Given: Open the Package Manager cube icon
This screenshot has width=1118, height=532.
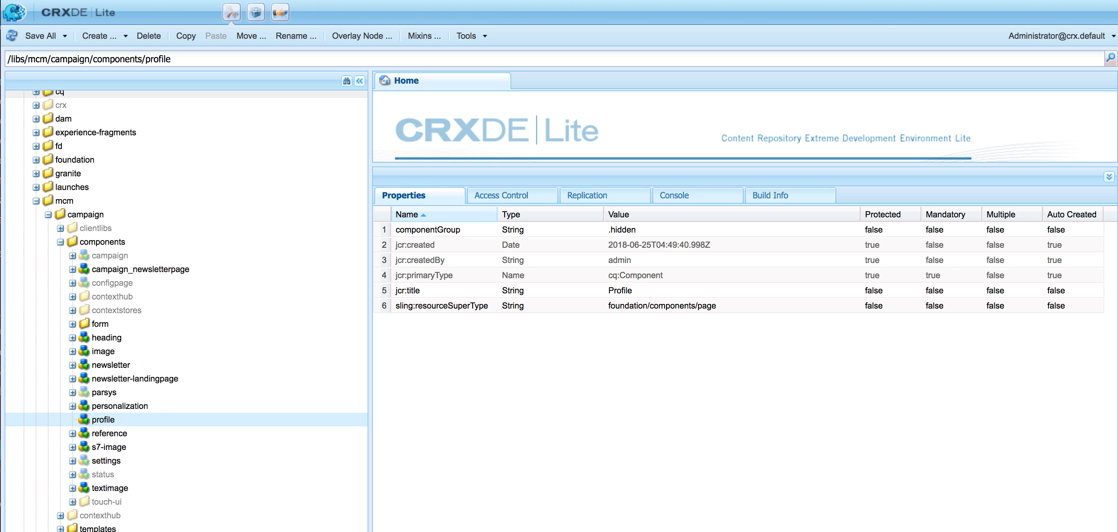Looking at the screenshot, I should (256, 13).
